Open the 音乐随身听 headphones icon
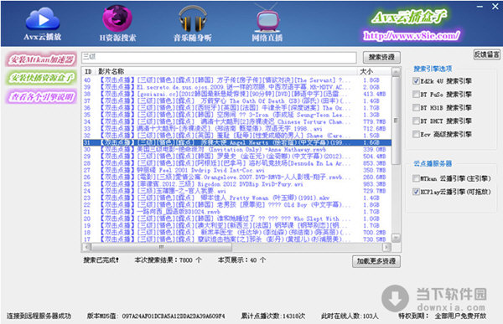Image resolution: width=503 pixels, height=324 pixels. tap(193, 18)
